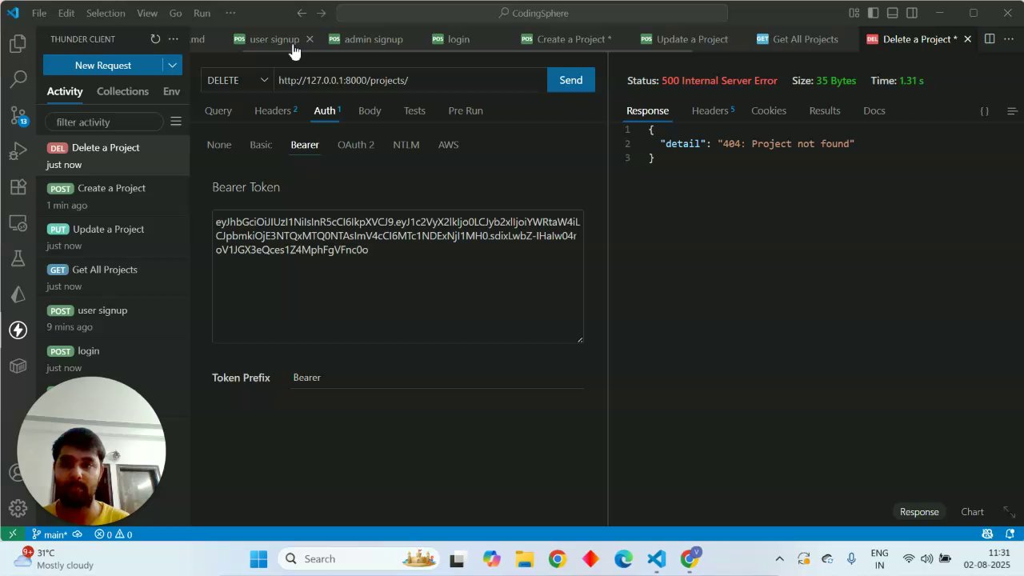Open the Thunder Client lightning icon
The image size is (1024, 576).
tap(18, 330)
